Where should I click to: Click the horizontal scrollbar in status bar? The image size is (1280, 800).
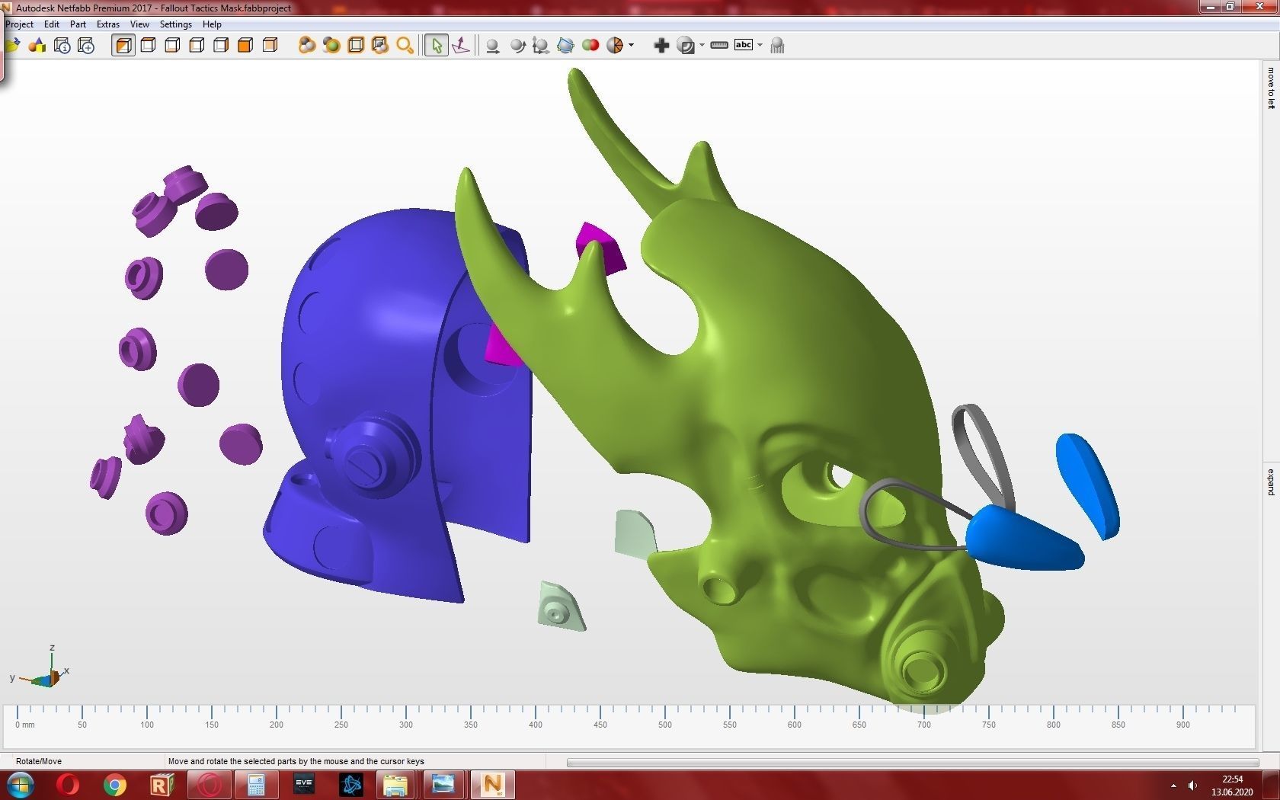click(x=913, y=762)
